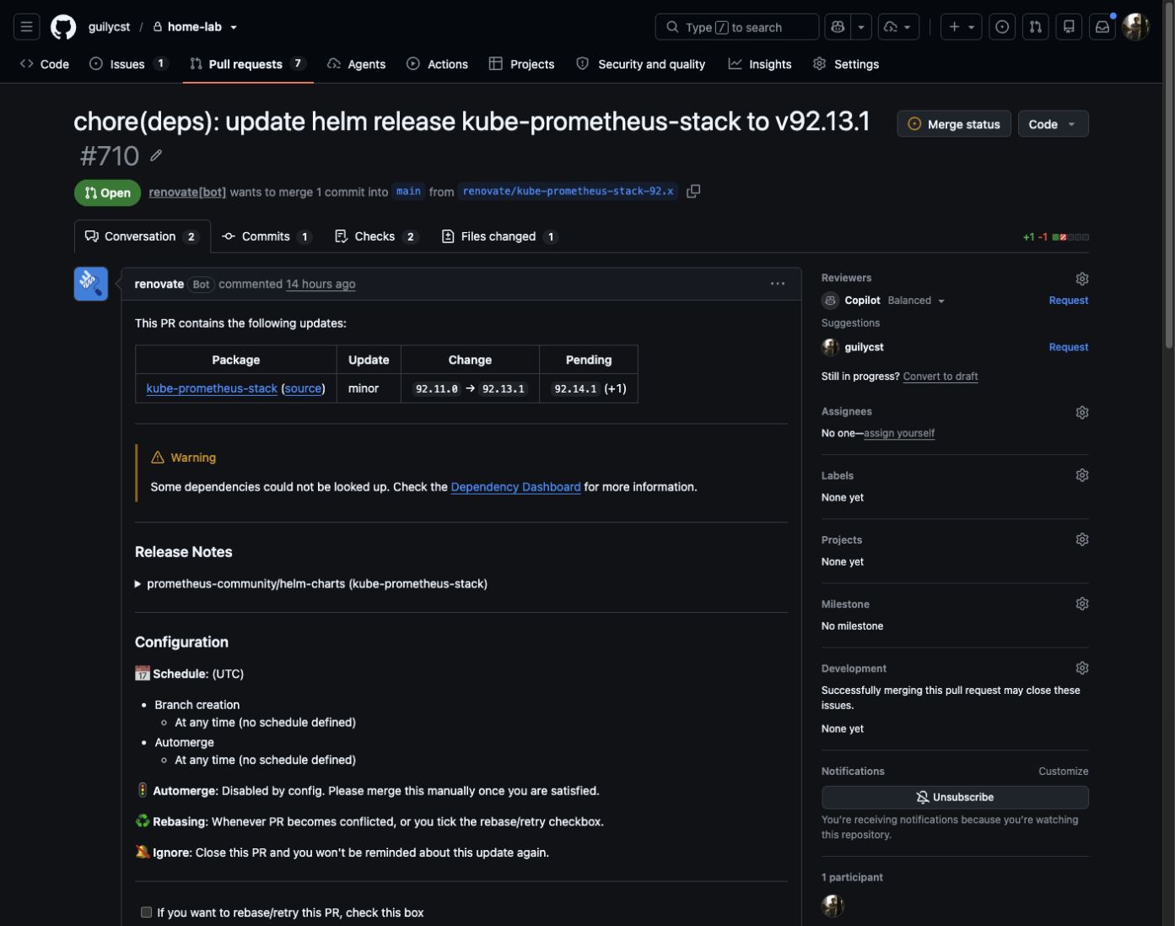Click the renovate[bot] author link
Image resolution: width=1175 pixels, height=926 pixels.
click(187, 192)
